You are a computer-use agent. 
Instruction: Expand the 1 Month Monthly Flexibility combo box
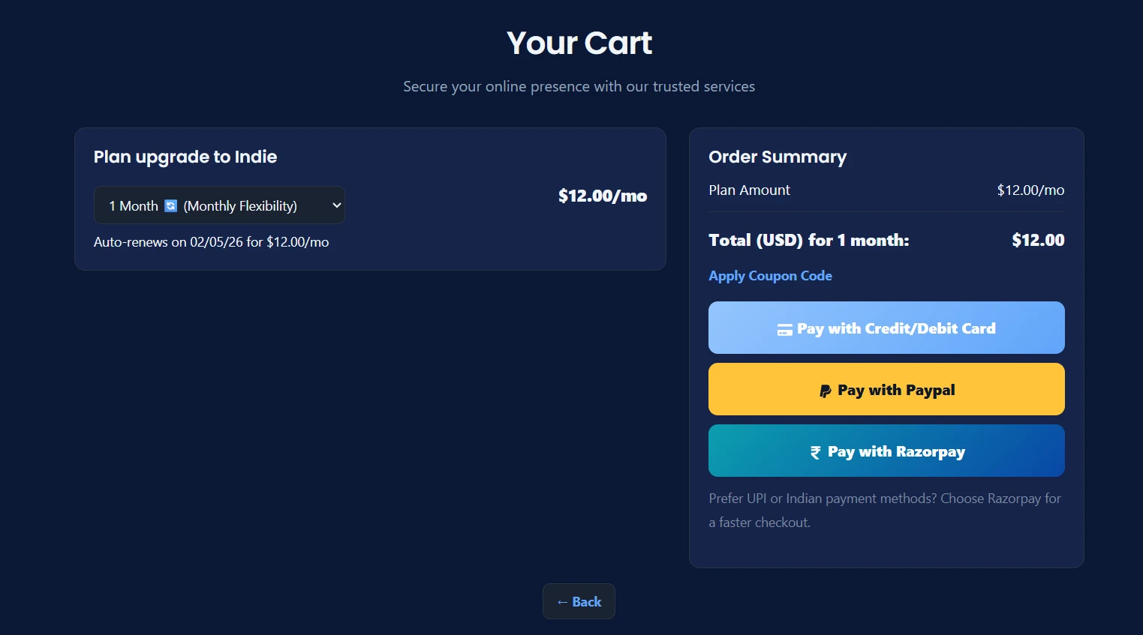tap(219, 205)
